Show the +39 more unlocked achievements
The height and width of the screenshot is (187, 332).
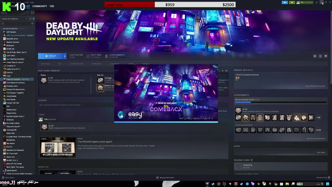coord(318,117)
